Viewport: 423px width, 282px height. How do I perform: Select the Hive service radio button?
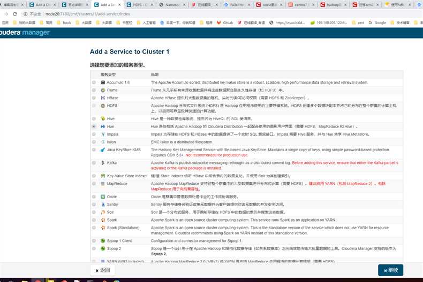point(94,119)
